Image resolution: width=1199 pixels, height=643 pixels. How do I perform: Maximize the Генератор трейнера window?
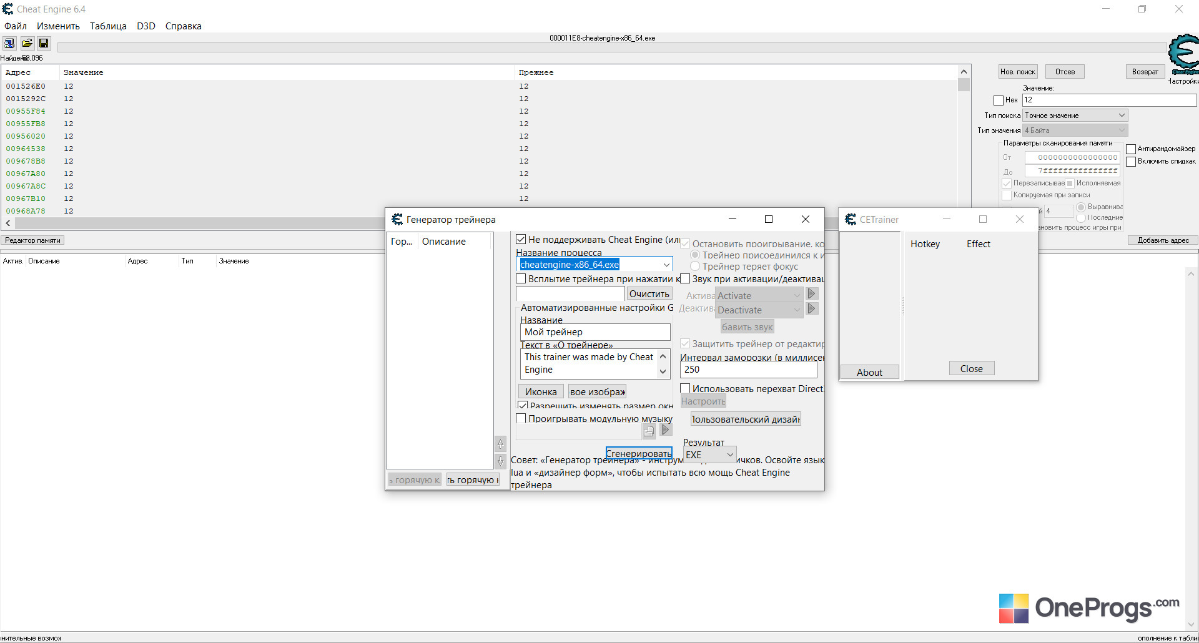click(x=769, y=219)
